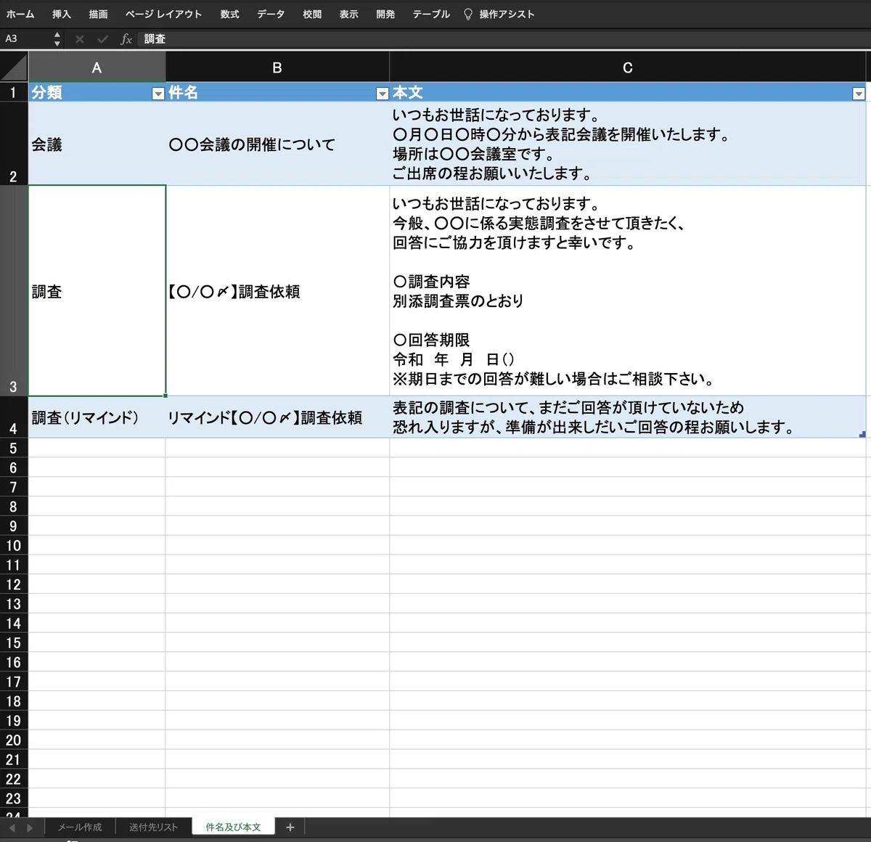Viewport: 871px width, 842px height.
Task: Select cell リマインド【〇/〇〆】調査依頼
Action: [277, 417]
